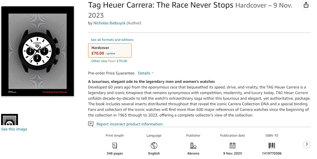317x159 pixels.
Task: Expand the Pre-order Price Guarantee Details
Action: point(146,73)
